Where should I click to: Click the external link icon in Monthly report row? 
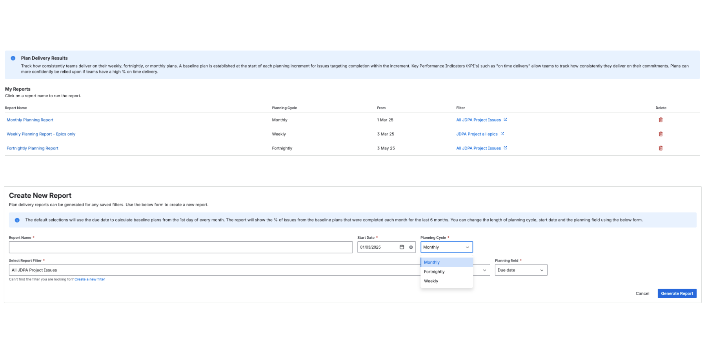click(505, 120)
